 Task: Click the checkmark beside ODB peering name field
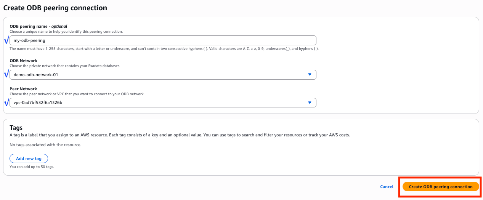coord(6,40)
